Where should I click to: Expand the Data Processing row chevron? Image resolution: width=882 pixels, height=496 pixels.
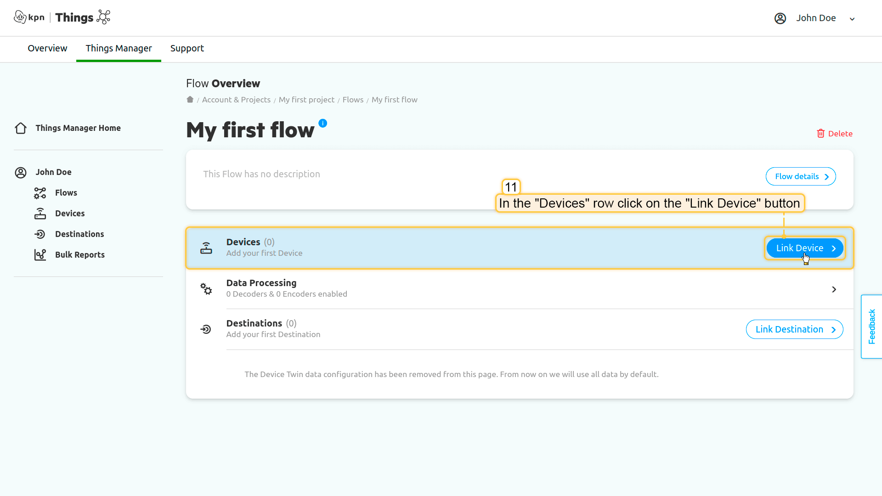click(834, 289)
